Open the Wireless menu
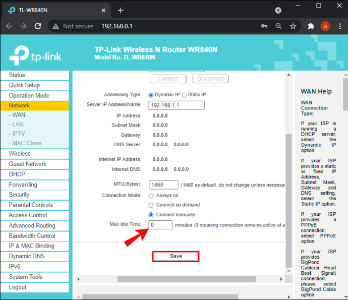This screenshot has height=300, width=348. point(35,154)
